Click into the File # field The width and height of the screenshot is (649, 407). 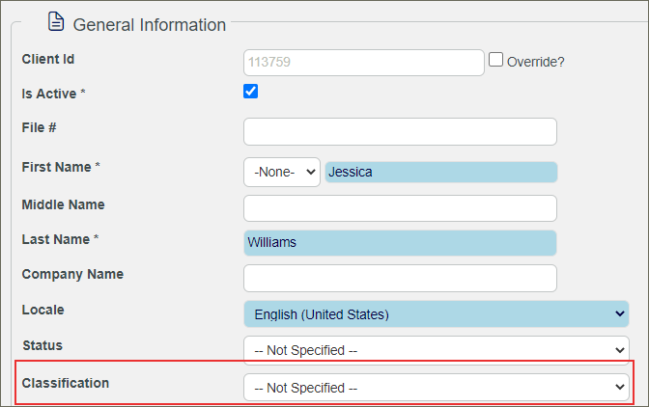tap(400, 132)
